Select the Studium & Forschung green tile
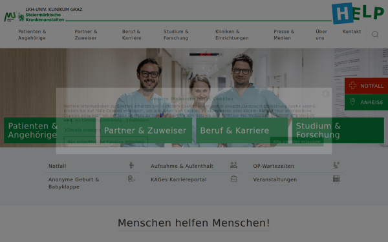The width and height of the screenshot is (388, 242). click(x=338, y=130)
